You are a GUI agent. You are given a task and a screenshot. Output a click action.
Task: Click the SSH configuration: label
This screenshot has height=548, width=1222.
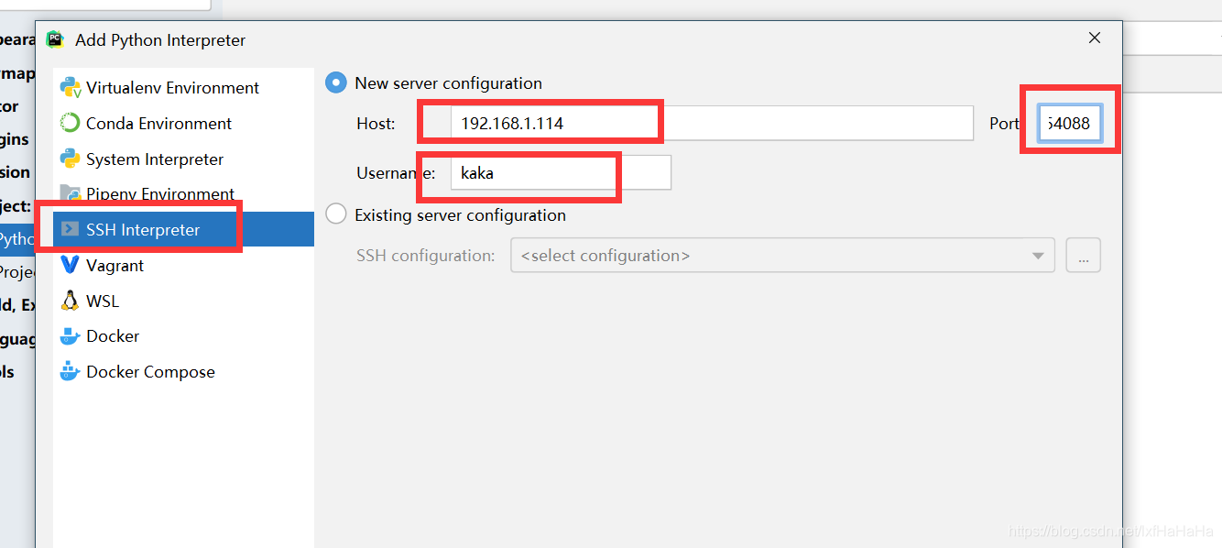coord(426,256)
